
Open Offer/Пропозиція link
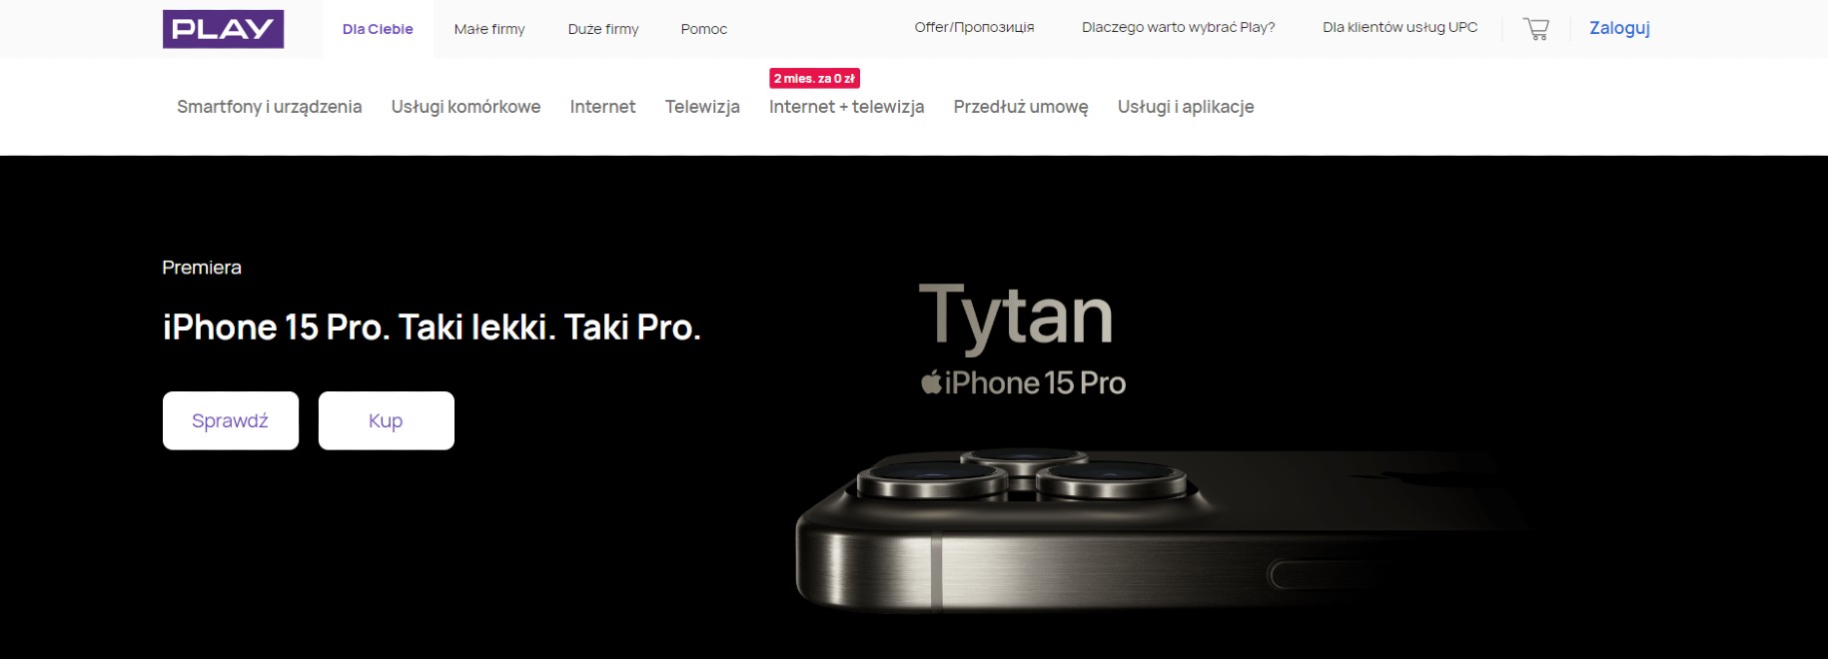(974, 27)
